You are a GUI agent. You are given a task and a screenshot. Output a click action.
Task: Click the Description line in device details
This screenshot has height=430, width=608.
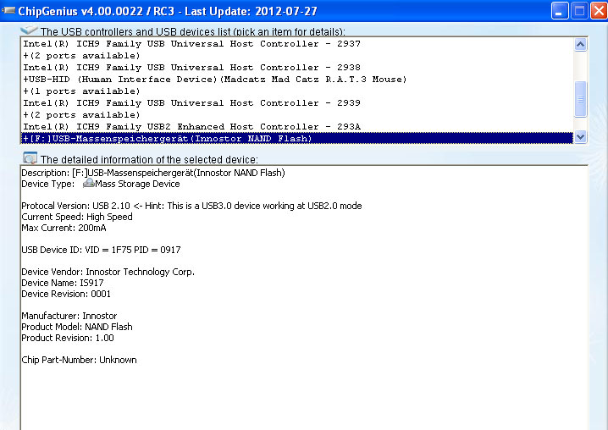coord(153,173)
